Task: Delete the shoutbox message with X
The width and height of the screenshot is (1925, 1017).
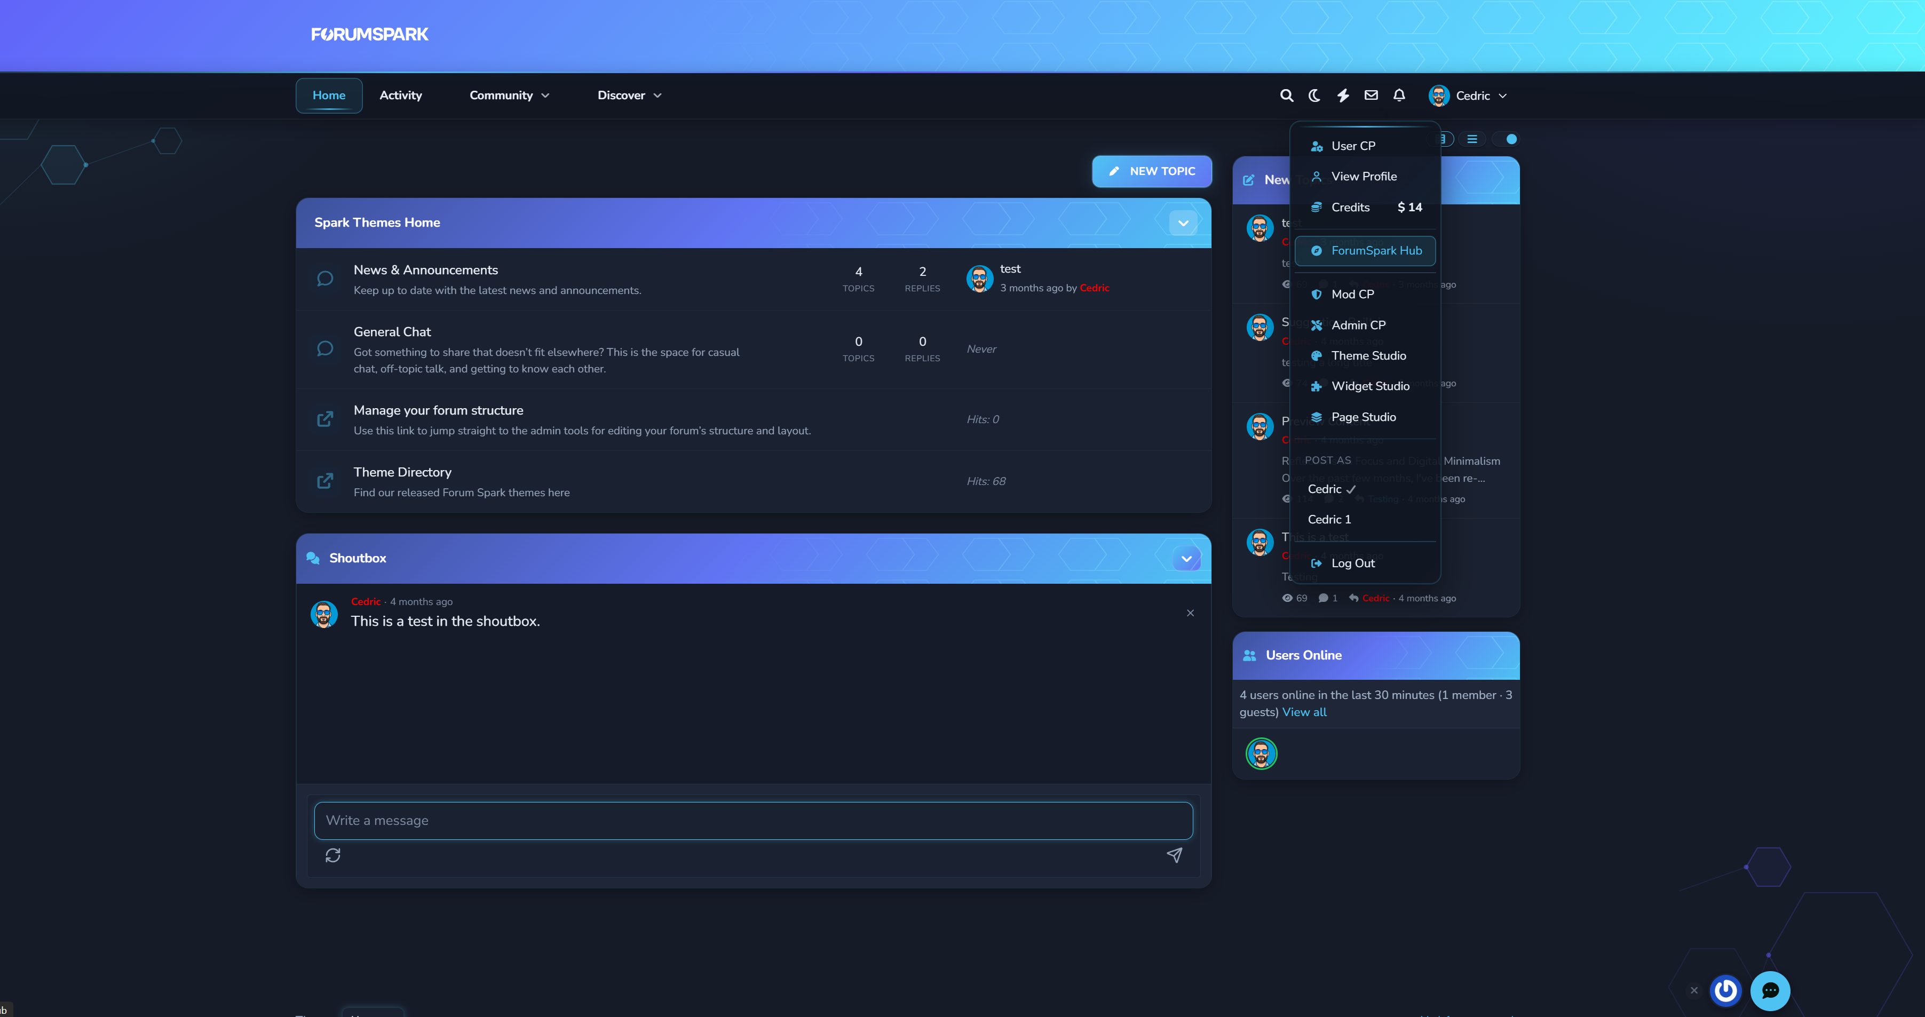Action: tap(1191, 613)
